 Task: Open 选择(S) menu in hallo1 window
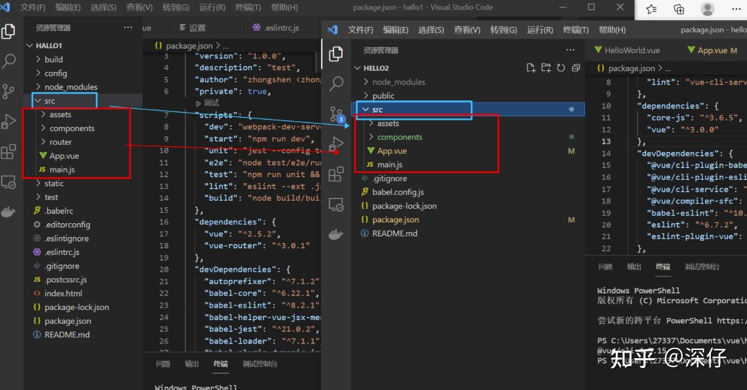pos(103,8)
